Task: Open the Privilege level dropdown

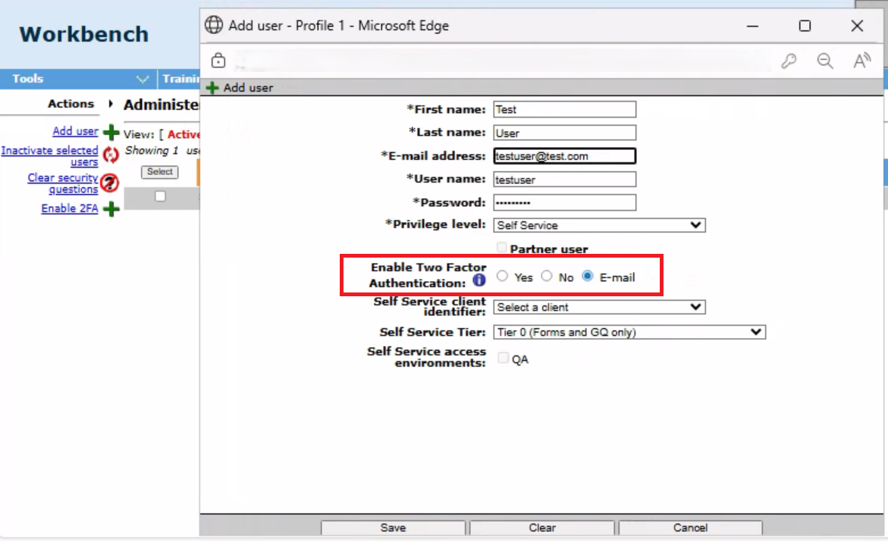Action: (599, 225)
